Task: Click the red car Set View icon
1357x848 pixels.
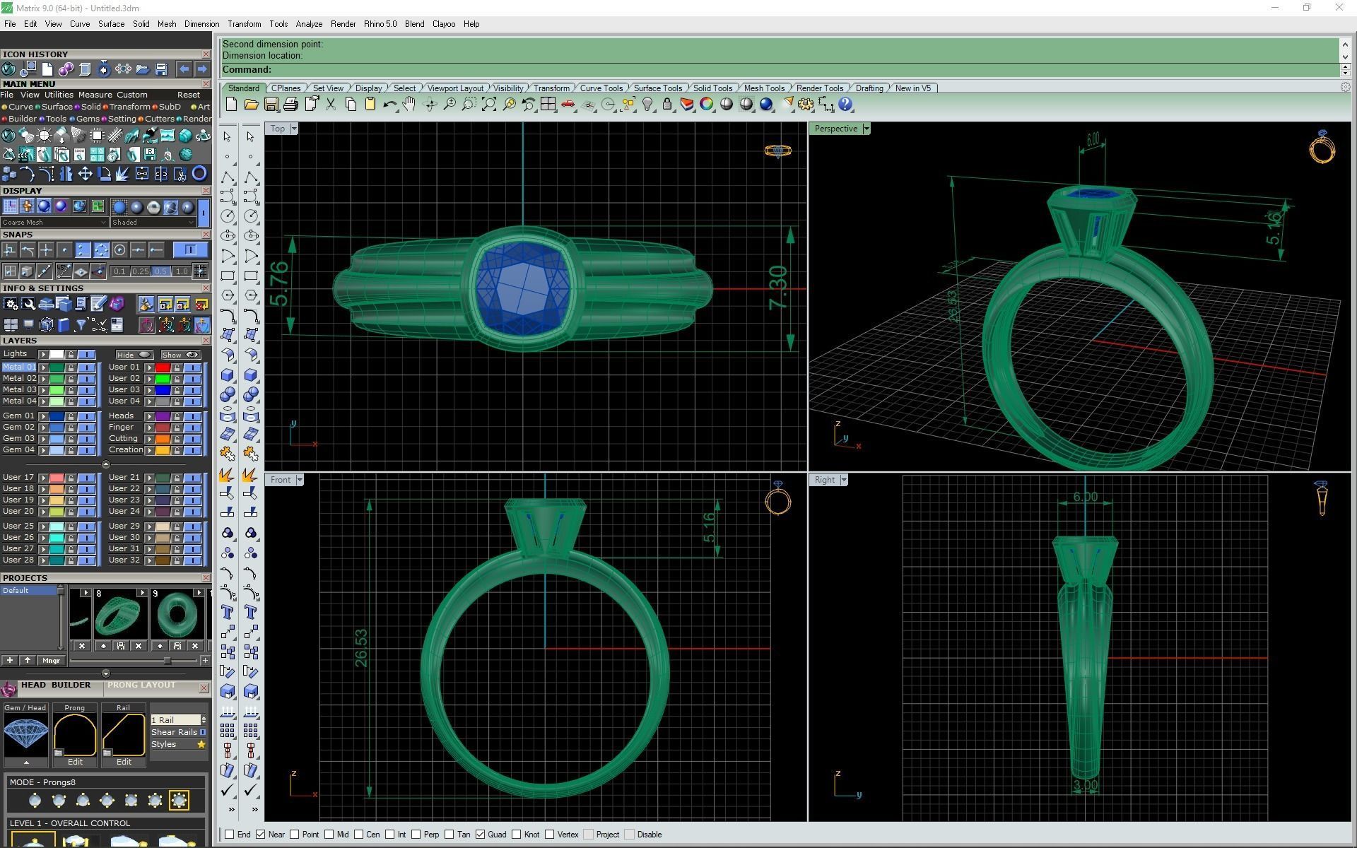Action: 568,105
